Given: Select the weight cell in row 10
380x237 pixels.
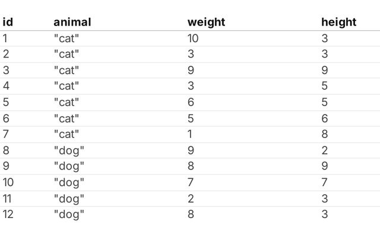Looking at the screenshot, I should pos(191,182).
